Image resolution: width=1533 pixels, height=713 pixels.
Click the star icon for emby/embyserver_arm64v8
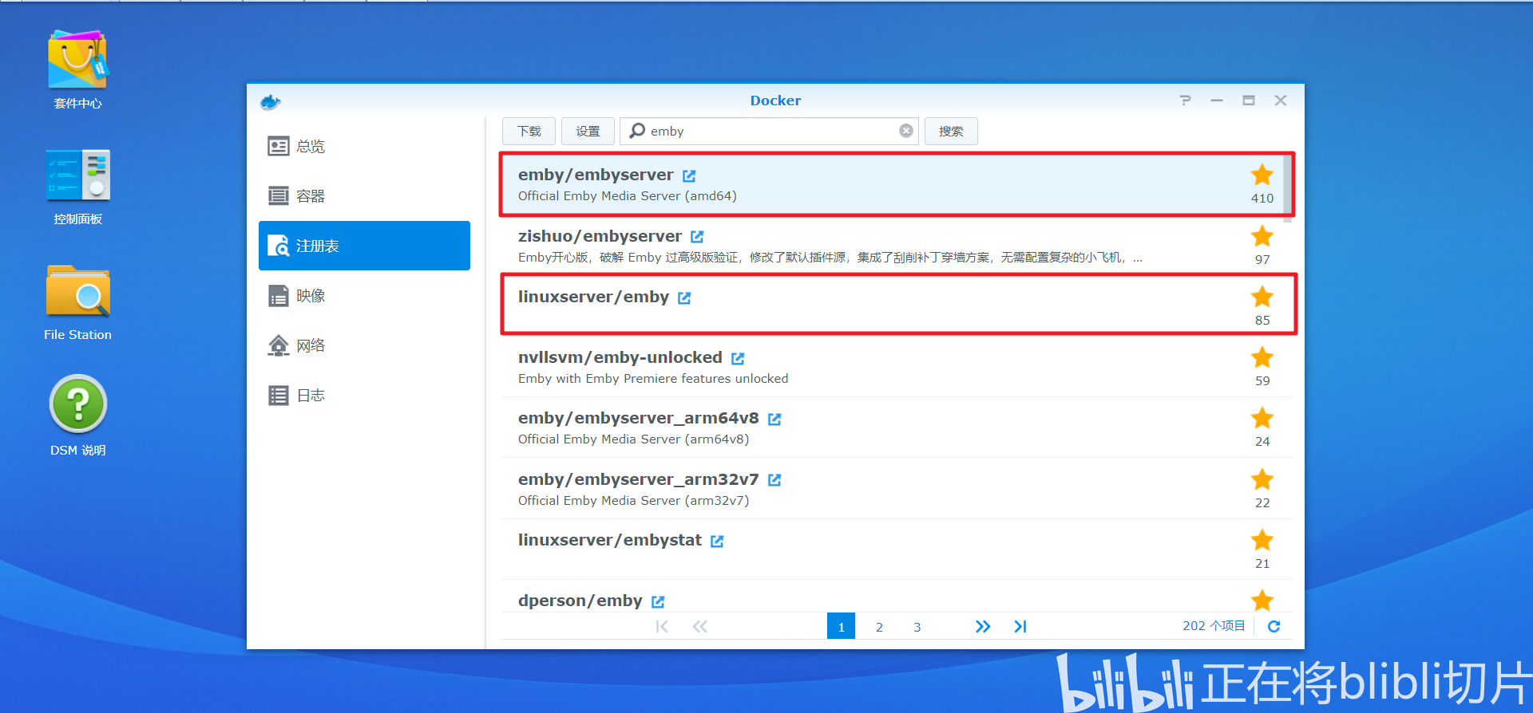coord(1262,418)
